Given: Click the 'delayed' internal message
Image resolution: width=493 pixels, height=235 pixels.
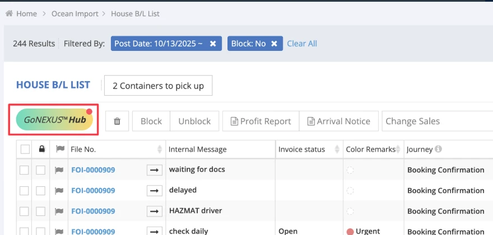Looking at the screenshot, I should coord(183,190).
